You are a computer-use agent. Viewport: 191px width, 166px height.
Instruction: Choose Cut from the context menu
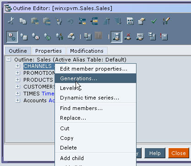pos(95,128)
